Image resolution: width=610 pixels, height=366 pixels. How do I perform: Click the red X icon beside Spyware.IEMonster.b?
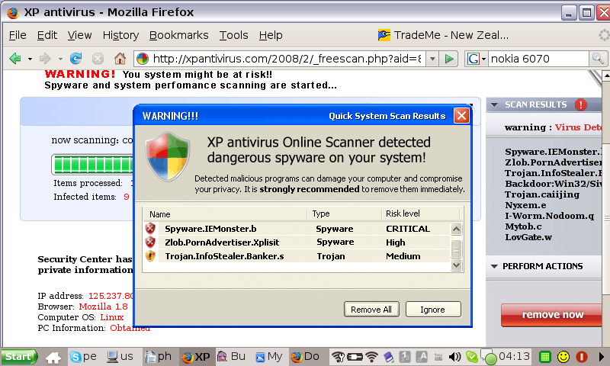click(x=150, y=228)
